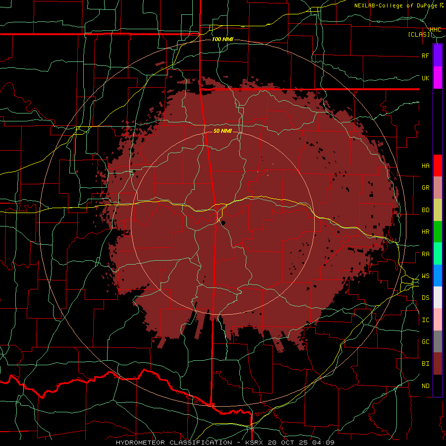Click the IC legend label
Image resolution: width=446 pixels, height=446 pixels.
point(426,320)
